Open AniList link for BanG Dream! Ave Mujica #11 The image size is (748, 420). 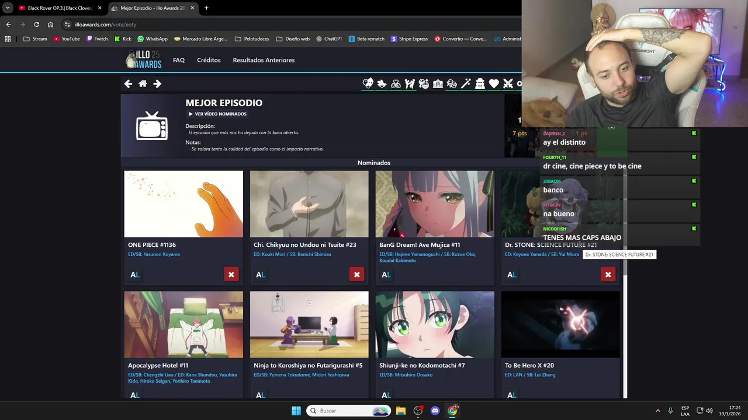pos(386,275)
